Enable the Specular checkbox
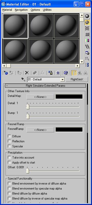Screen dimensions: 92x205 (10, 146)
